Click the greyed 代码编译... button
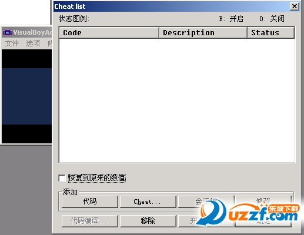The image size is (304, 235). (90, 221)
